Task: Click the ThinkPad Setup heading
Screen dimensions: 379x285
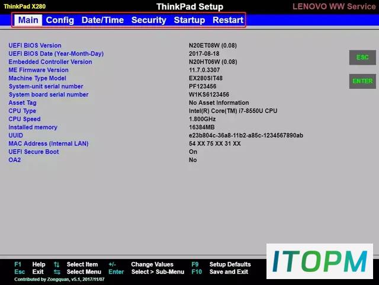Action: pos(189,7)
